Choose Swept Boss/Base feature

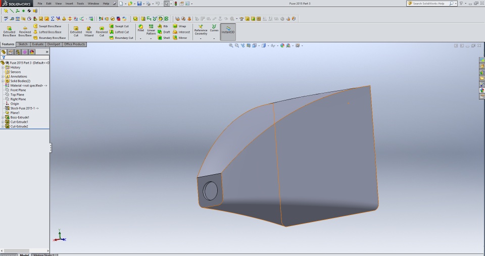coord(47,26)
